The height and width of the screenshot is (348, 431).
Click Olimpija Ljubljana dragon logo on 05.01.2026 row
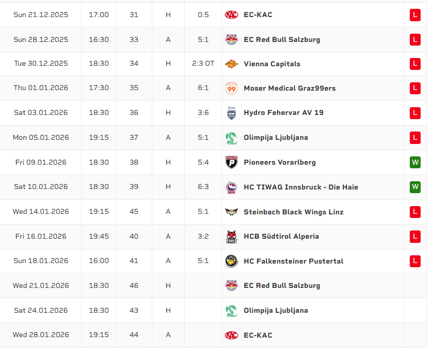231,138
